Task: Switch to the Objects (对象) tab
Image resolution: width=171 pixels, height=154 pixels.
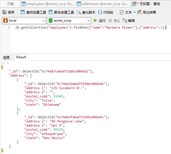Action: tap(10, 4)
